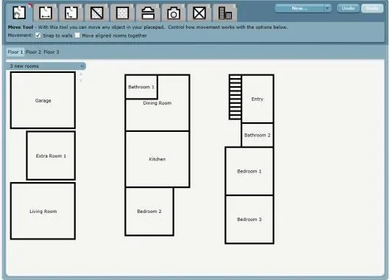Click the new rooms scroll up arrow
390x280 pixels.
81,74
